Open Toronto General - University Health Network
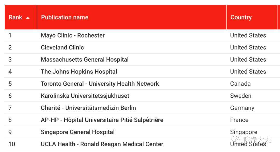 coord(100,84)
